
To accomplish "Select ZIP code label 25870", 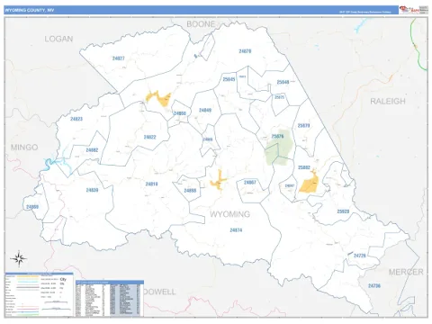I will [x=303, y=125].
